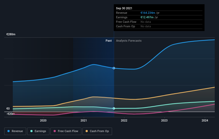This screenshot has height=139, width=219.
Task: Click the 2021 x-axis label
Action: coord(84,120)
